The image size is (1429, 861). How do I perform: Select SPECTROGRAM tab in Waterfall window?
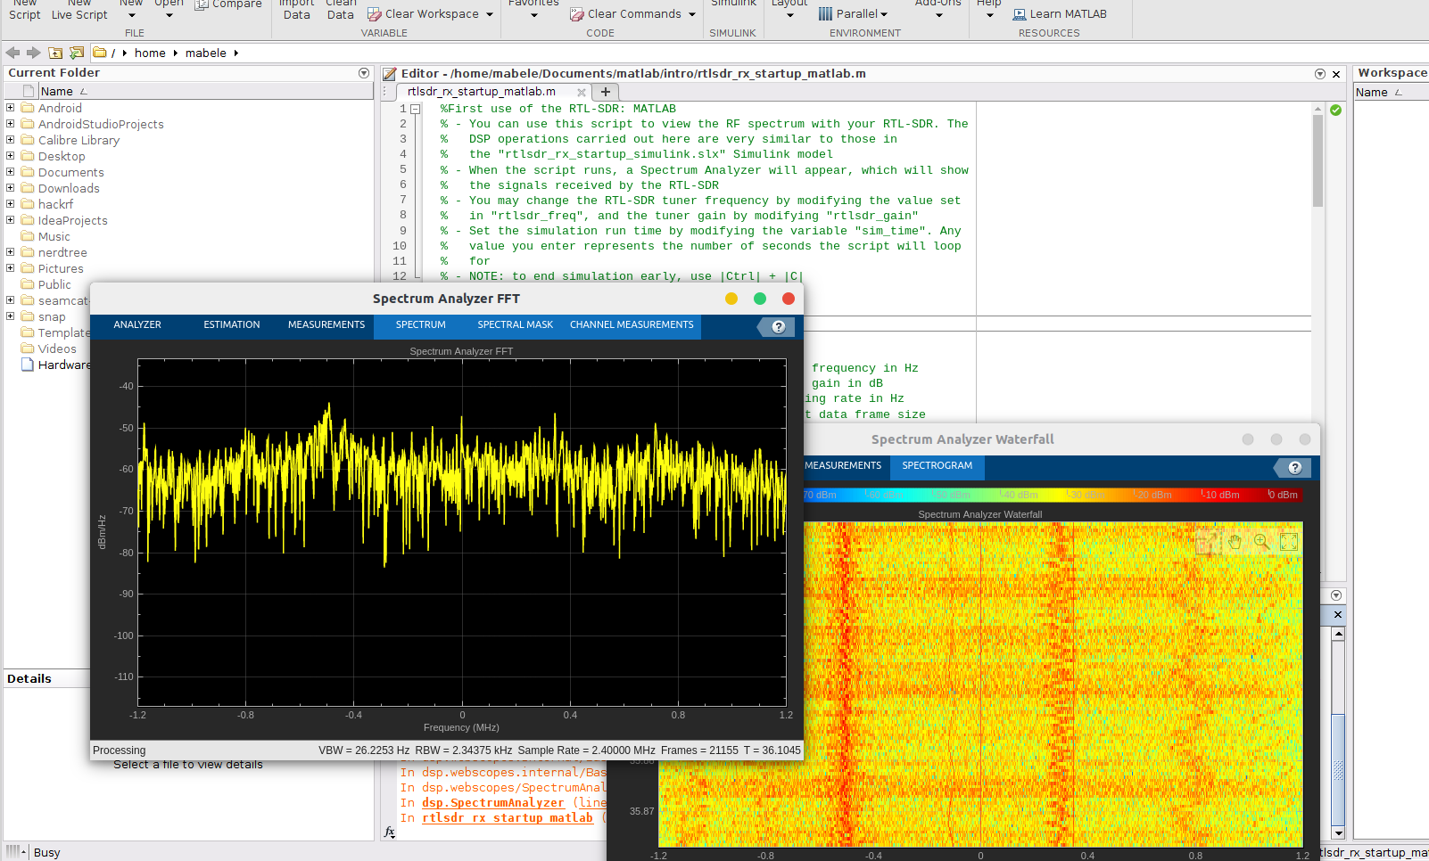938,466
